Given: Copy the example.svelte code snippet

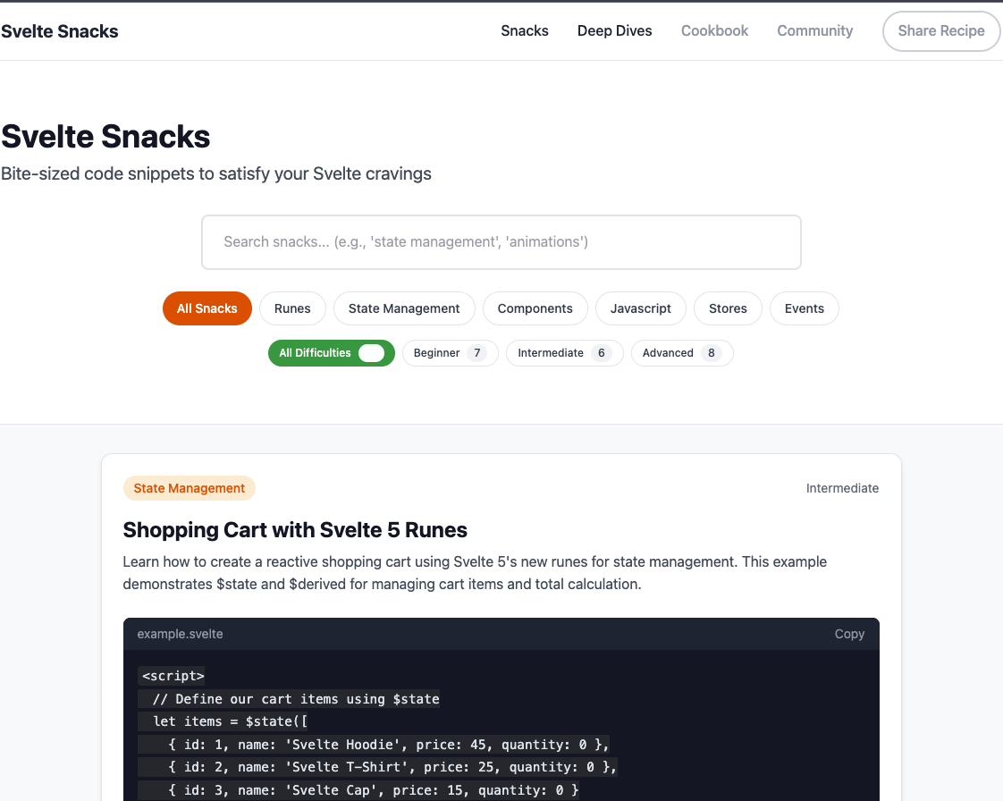Looking at the screenshot, I should click(848, 634).
